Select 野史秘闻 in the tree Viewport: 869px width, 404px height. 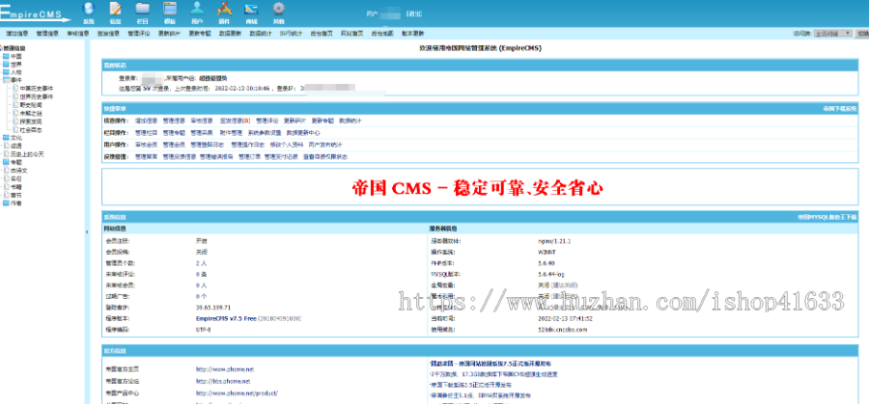[x=31, y=104]
